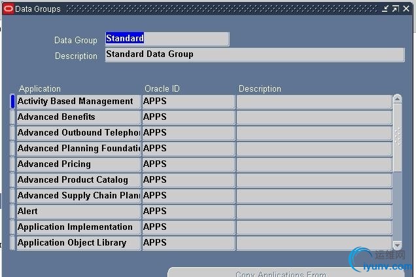Click the APPS Oracle ID for Application Object Library
This screenshot has width=416, height=277.
pyautogui.click(x=188, y=243)
